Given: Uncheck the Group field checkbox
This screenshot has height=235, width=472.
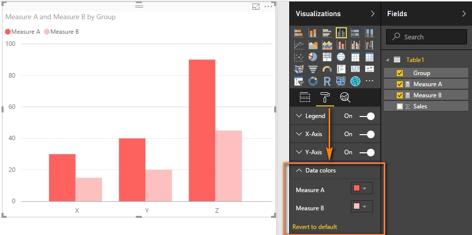Looking at the screenshot, I should point(400,73).
